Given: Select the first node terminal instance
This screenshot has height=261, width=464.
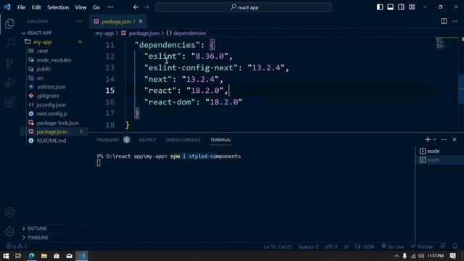Looking at the screenshot, I should (439, 151).
